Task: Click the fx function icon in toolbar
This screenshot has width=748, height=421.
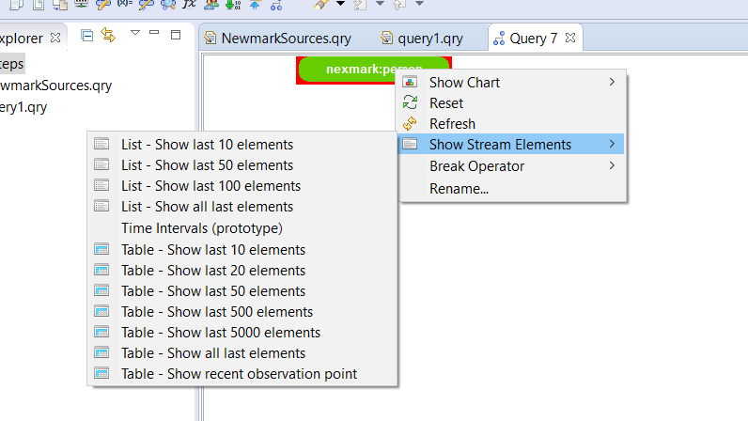Action: pyautogui.click(x=189, y=5)
